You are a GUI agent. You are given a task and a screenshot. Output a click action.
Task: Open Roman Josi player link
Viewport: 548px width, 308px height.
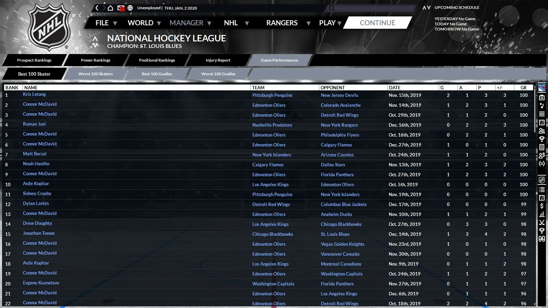pos(34,124)
